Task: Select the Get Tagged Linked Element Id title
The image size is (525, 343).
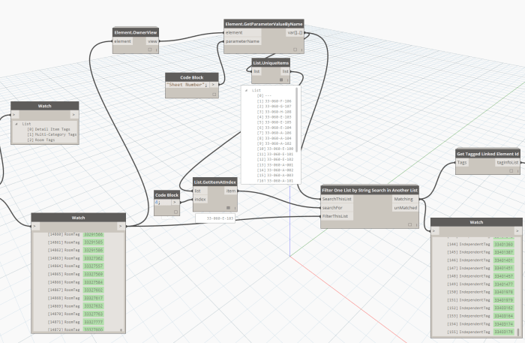Action: (489, 153)
